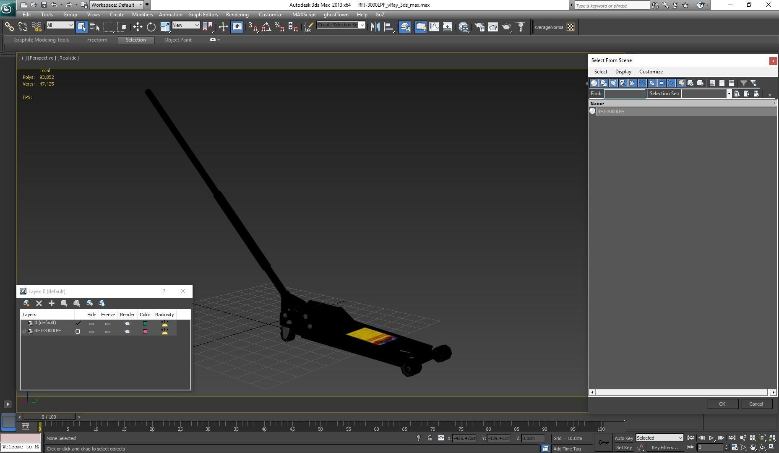Toggle Window/Crossing selection mode

[122, 27]
